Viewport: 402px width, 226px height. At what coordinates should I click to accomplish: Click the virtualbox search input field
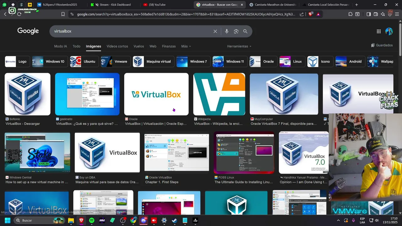point(132,31)
